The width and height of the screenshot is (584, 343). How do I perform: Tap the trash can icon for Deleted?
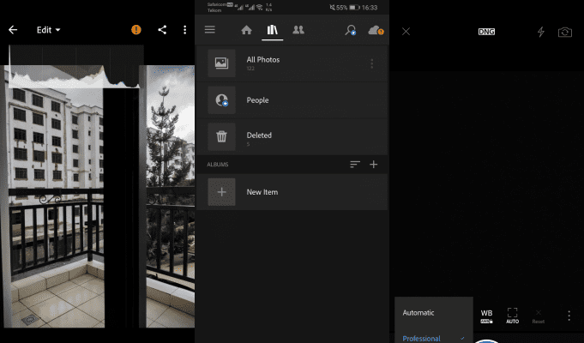(221, 136)
